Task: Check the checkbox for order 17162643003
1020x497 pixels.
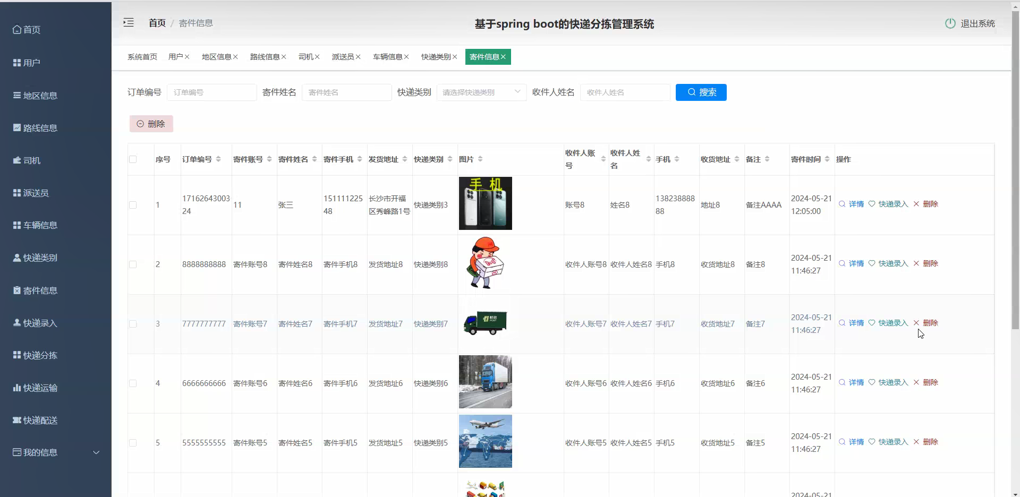Action: tap(133, 205)
